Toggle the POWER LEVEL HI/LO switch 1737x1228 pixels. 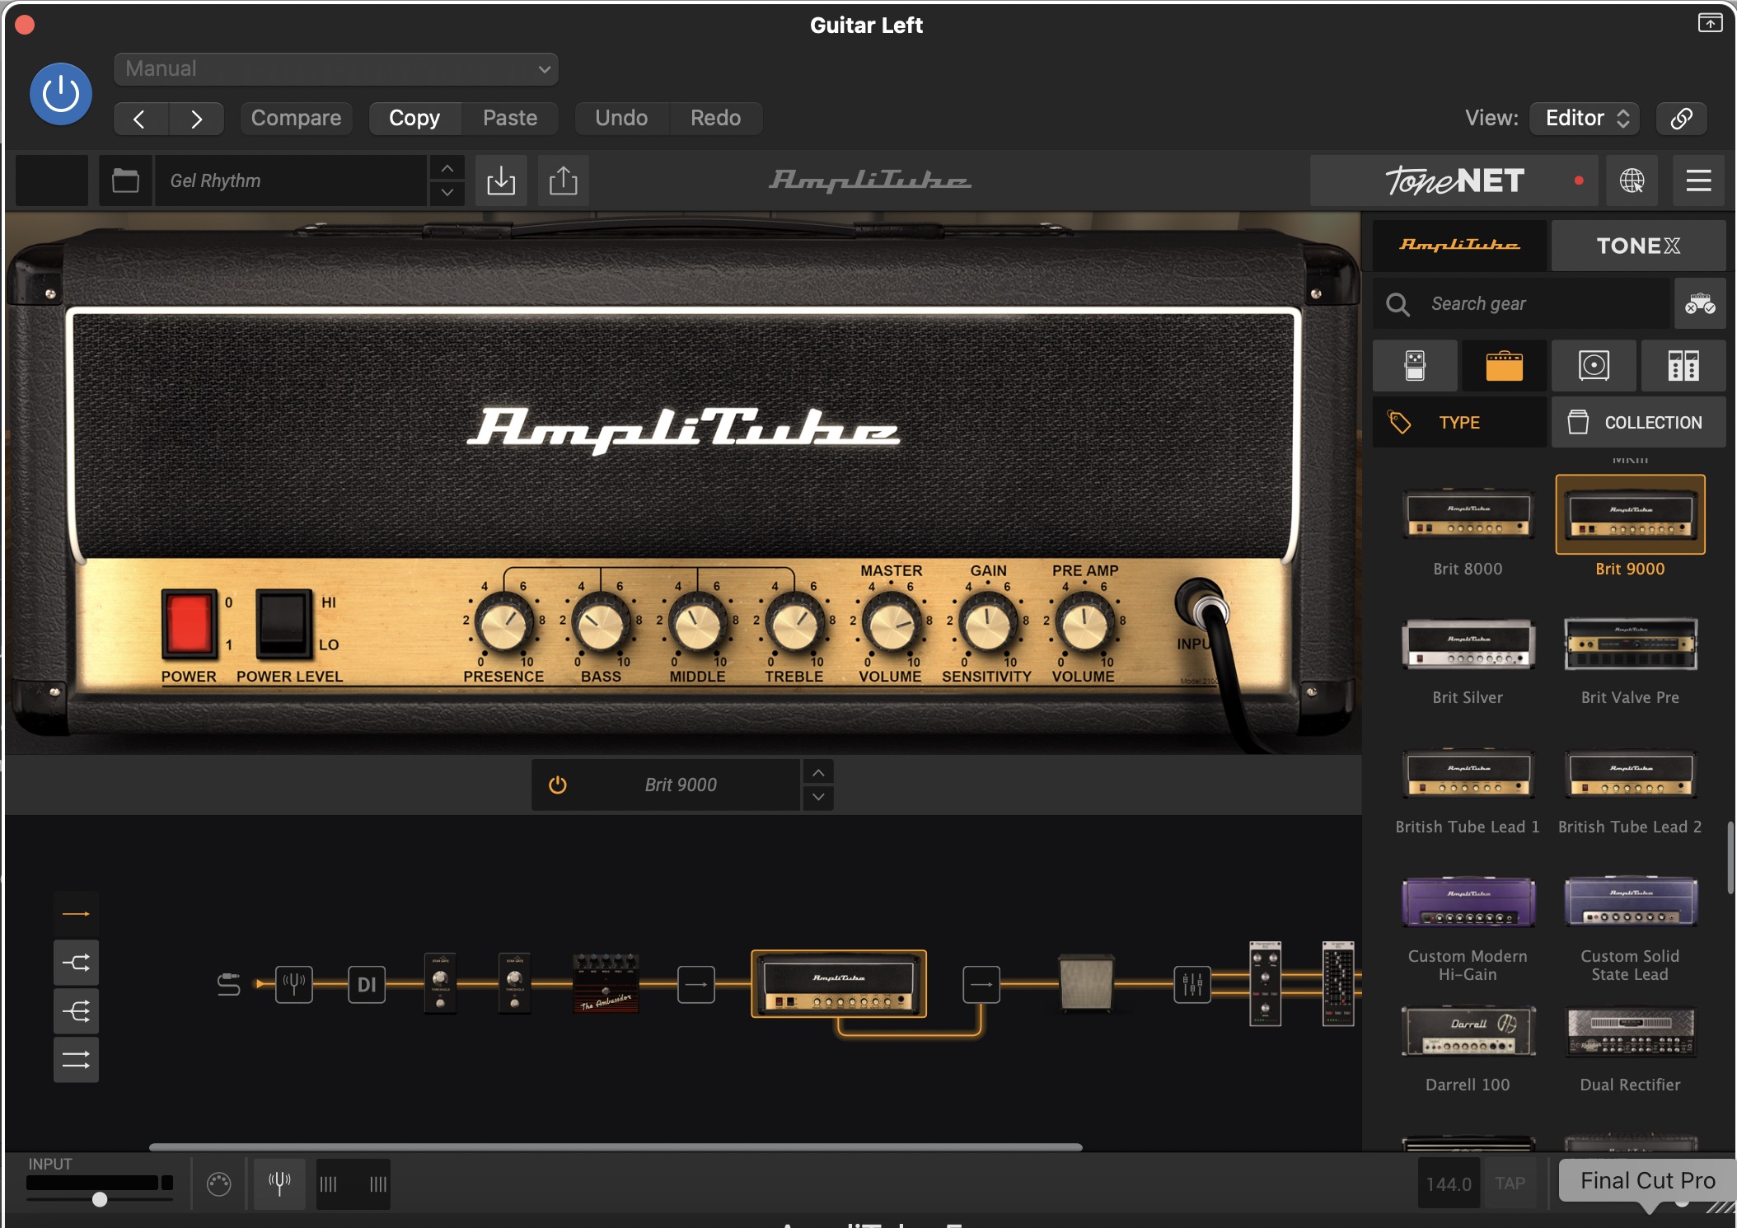coord(284,624)
